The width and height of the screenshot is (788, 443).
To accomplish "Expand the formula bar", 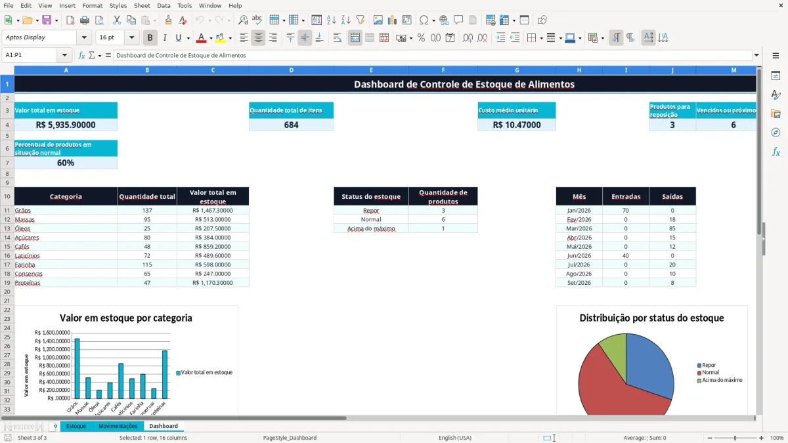I will click(756, 56).
